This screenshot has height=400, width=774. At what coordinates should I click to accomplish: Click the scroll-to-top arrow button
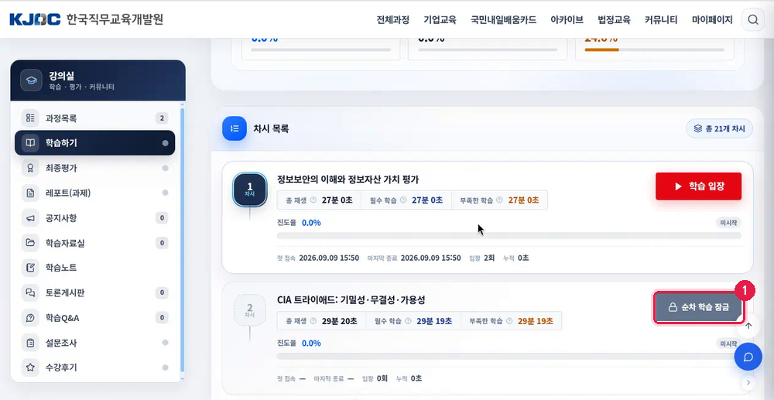pyautogui.click(x=748, y=326)
